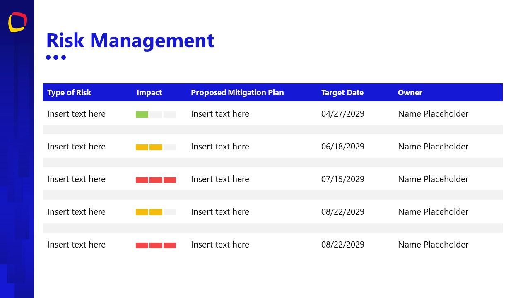Click the green swatch of the first impact rating
This screenshot has height=298, width=530.
pyautogui.click(x=141, y=114)
